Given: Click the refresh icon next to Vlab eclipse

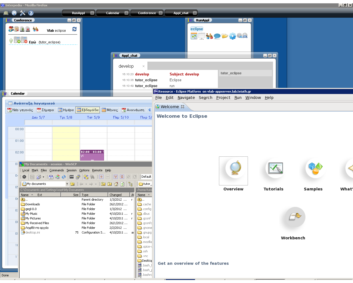Looking at the screenshot, I should click(74, 30).
